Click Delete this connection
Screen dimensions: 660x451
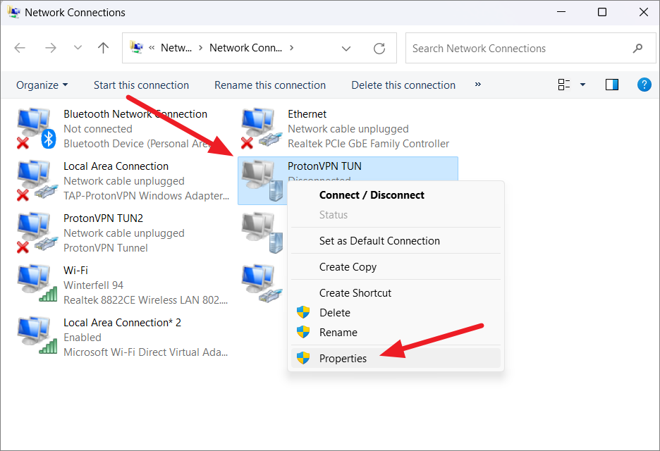pyautogui.click(x=403, y=85)
